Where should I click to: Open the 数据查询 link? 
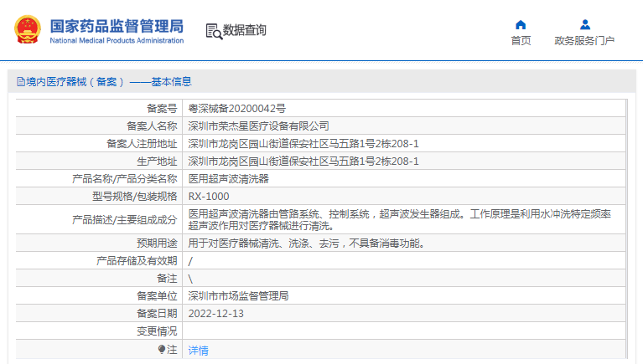[245, 30]
